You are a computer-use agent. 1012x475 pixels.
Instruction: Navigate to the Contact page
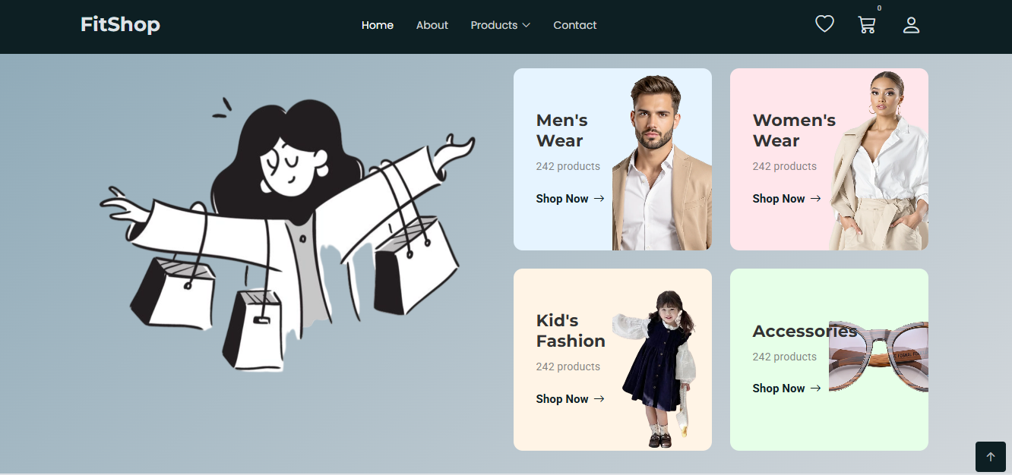pos(574,25)
